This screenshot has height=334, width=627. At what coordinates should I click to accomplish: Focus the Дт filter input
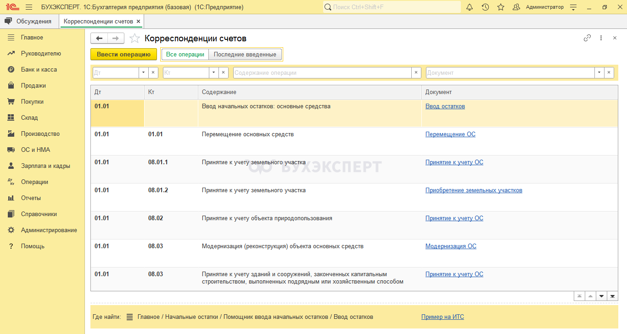(x=115, y=72)
